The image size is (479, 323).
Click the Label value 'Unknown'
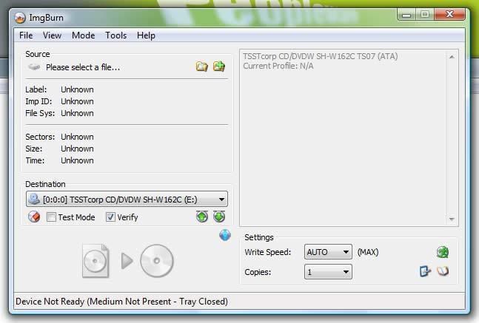77,89
